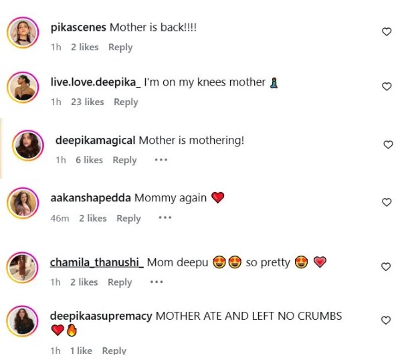This screenshot has width=410, height=360.
Task: Open the chamila_thanushi_ username link
Action: point(97,262)
